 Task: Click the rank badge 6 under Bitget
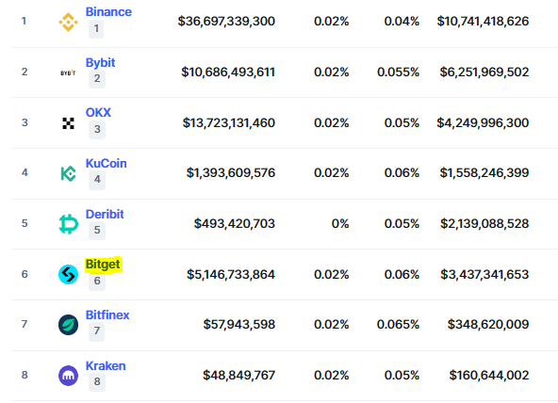click(x=97, y=281)
